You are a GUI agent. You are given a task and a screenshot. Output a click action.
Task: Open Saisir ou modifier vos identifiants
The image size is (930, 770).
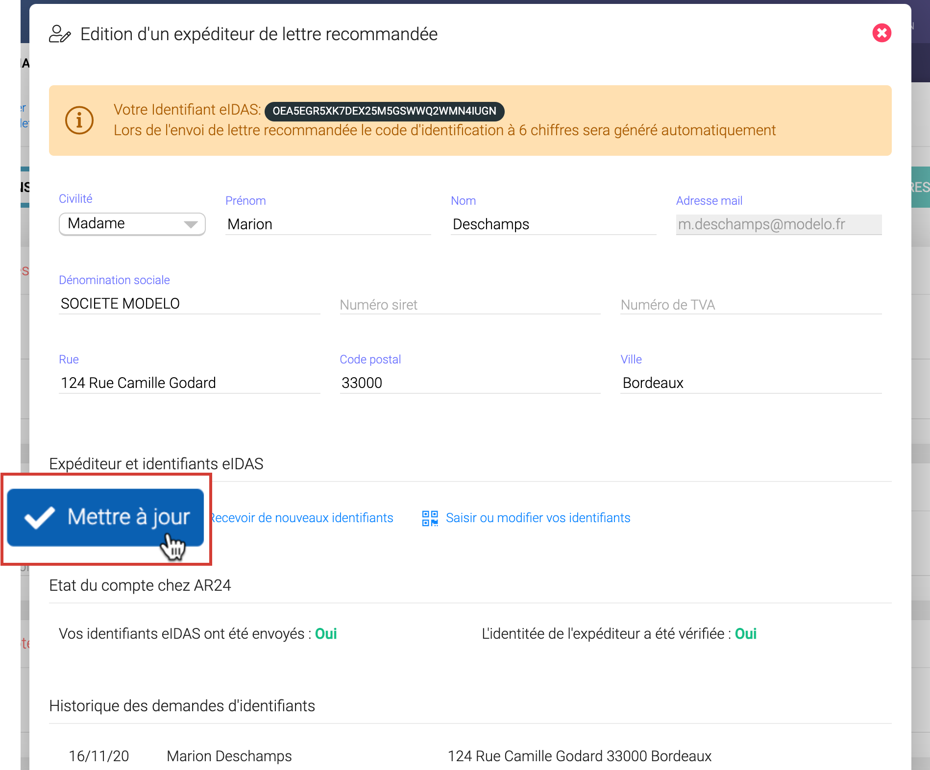[538, 518]
